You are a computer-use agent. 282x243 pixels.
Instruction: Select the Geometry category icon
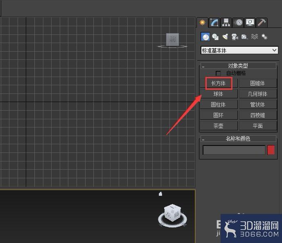(x=205, y=37)
